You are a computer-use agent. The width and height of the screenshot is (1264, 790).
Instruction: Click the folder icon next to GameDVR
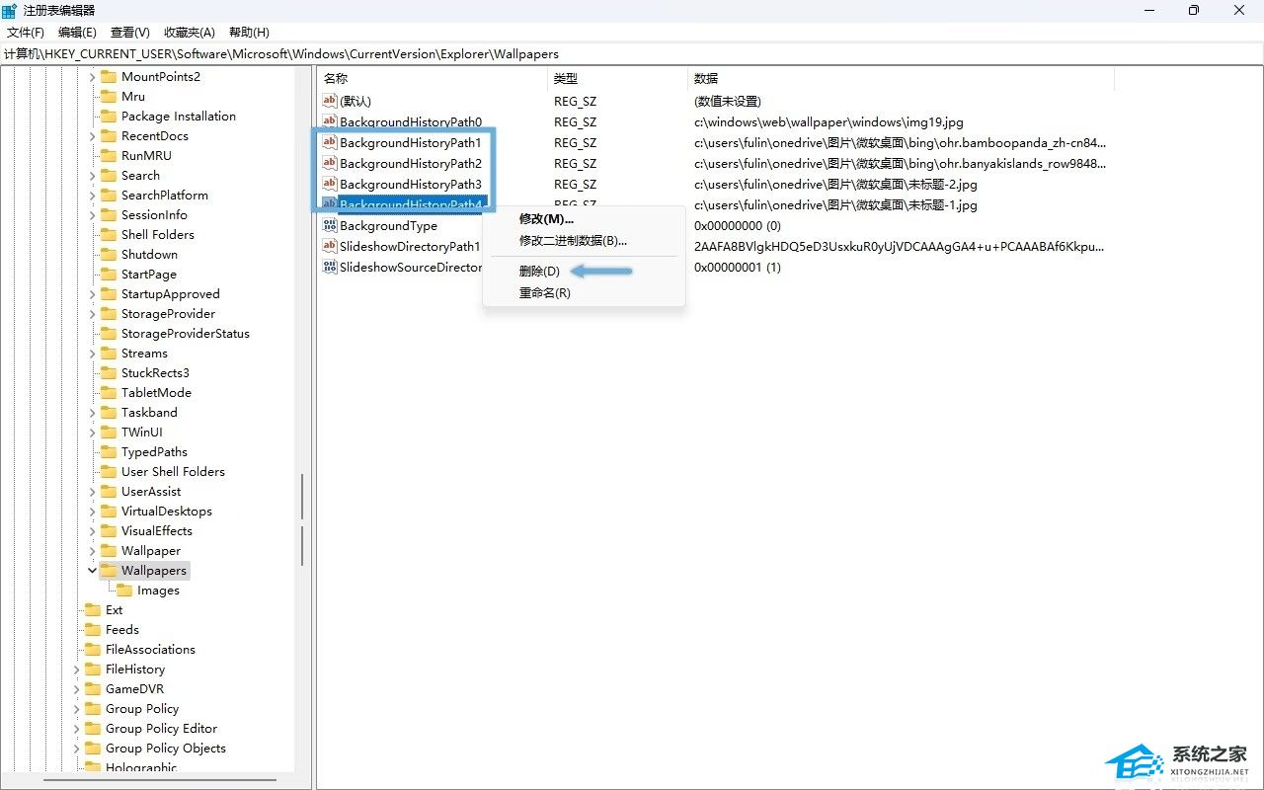93,689
